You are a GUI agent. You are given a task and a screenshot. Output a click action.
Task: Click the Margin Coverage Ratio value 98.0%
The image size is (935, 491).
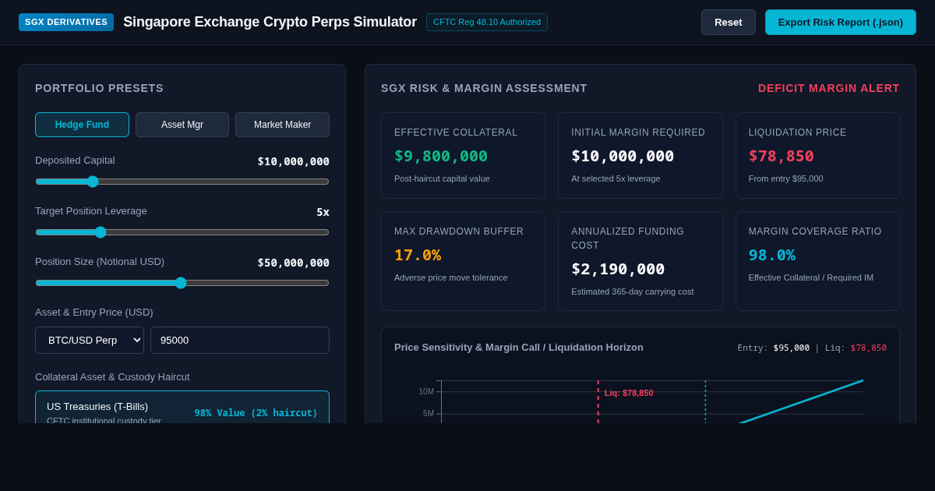772,255
